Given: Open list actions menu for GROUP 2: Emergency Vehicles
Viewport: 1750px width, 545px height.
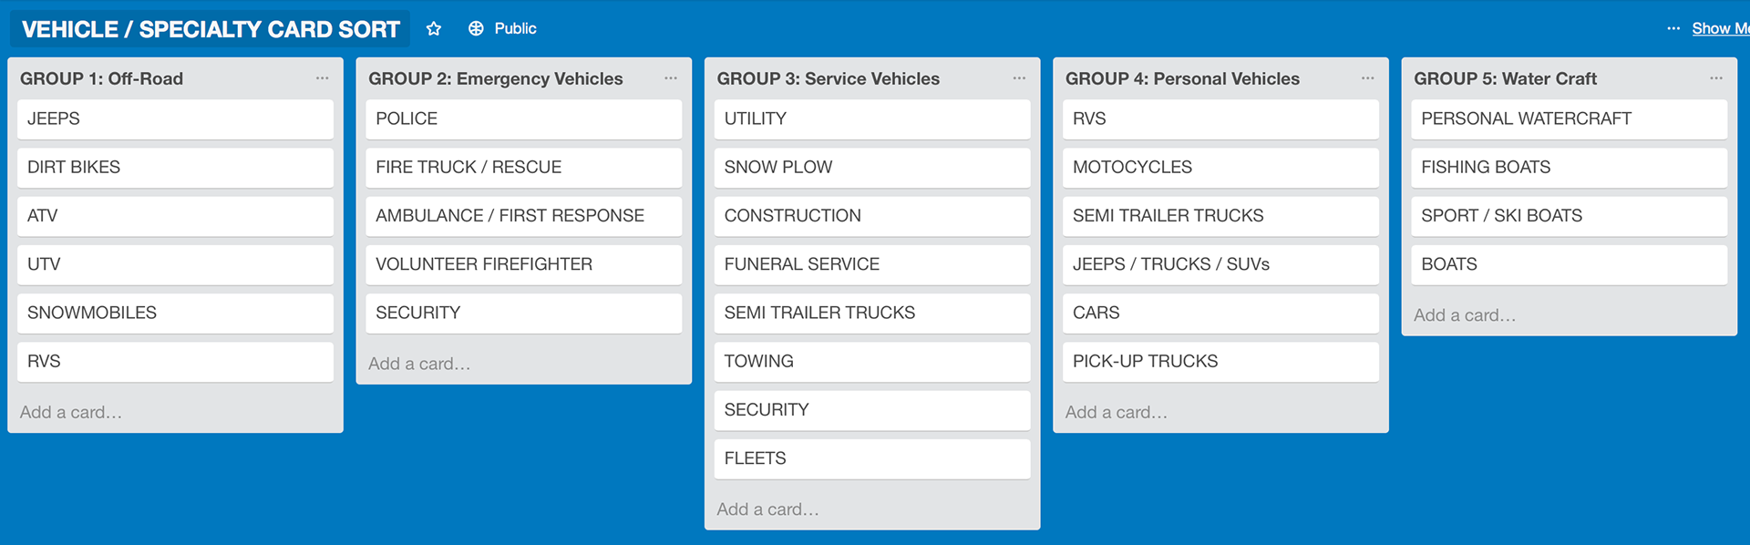Looking at the screenshot, I should [671, 78].
